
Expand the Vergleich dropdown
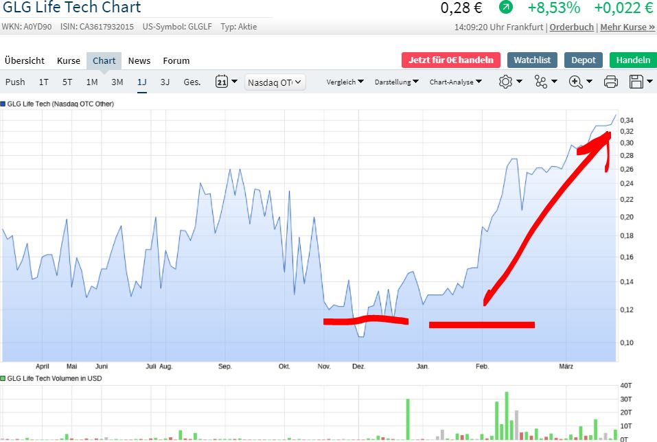coord(345,82)
